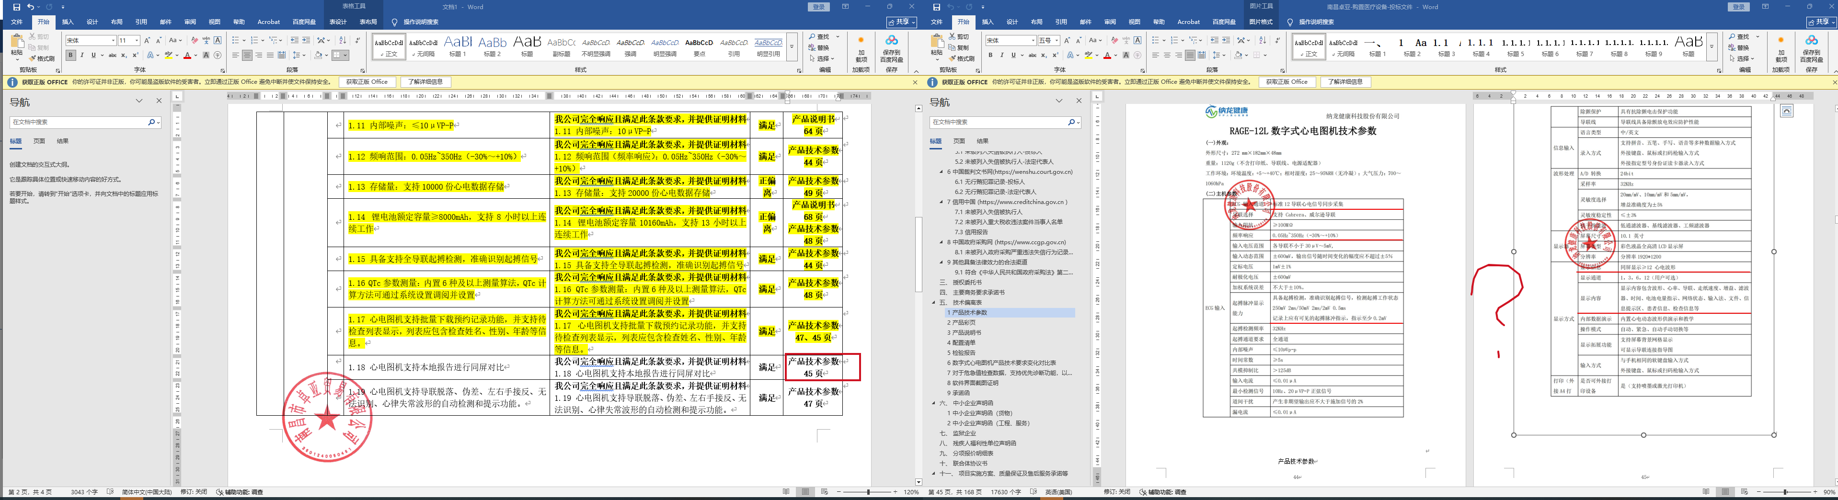Click zoom slider in 文档1 status bar
This screenshot has height=500, width=1838.
point(868,492)
